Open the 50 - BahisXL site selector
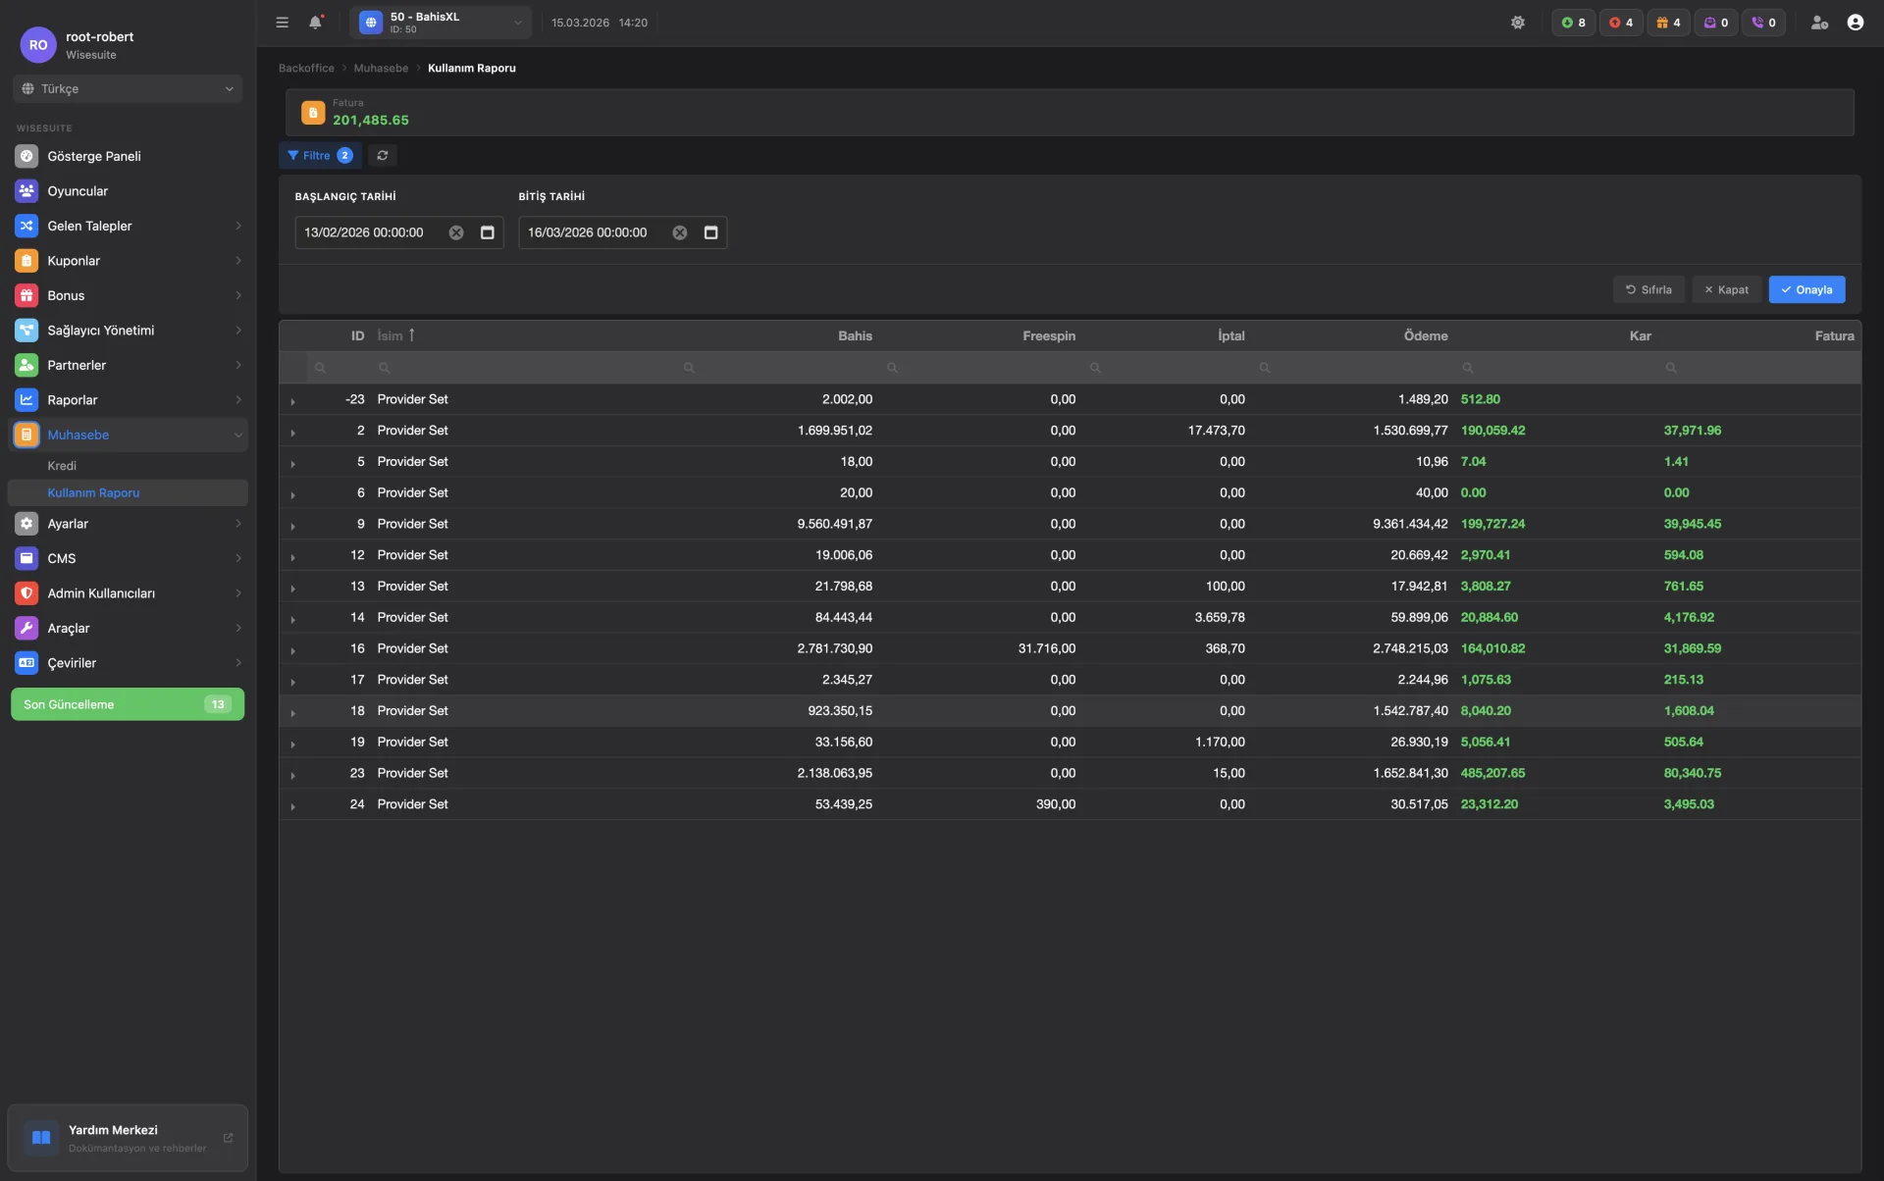This screenshot has width=1884, height=1181. [441, 22]
